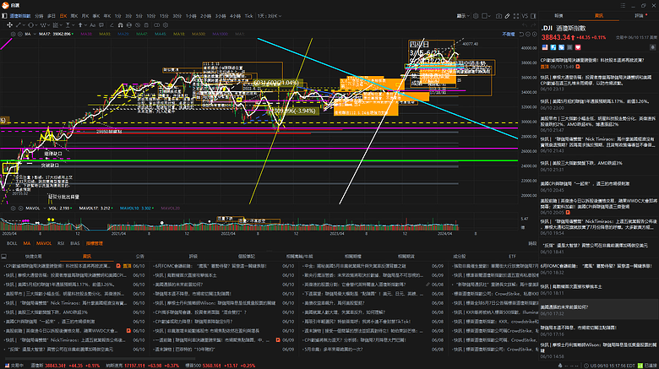Select the angle eraser tool
This screenshot has width=659, height=369.
112,25
